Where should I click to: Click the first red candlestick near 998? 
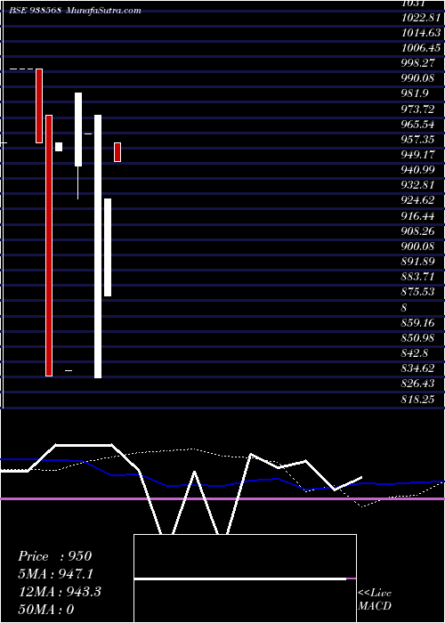pos(39,106)
